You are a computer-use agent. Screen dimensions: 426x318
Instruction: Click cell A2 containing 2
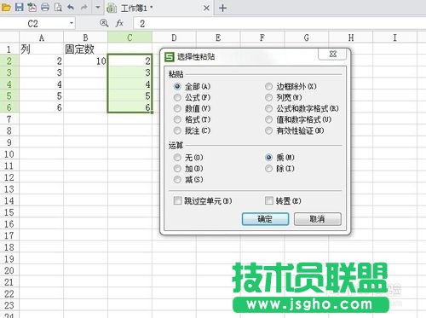click(42, 61)
